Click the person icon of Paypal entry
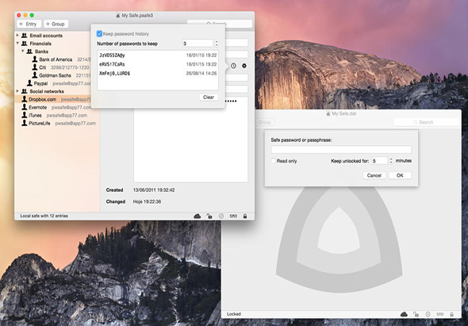This screenshot has height=326, width=468. coord(29,83)
